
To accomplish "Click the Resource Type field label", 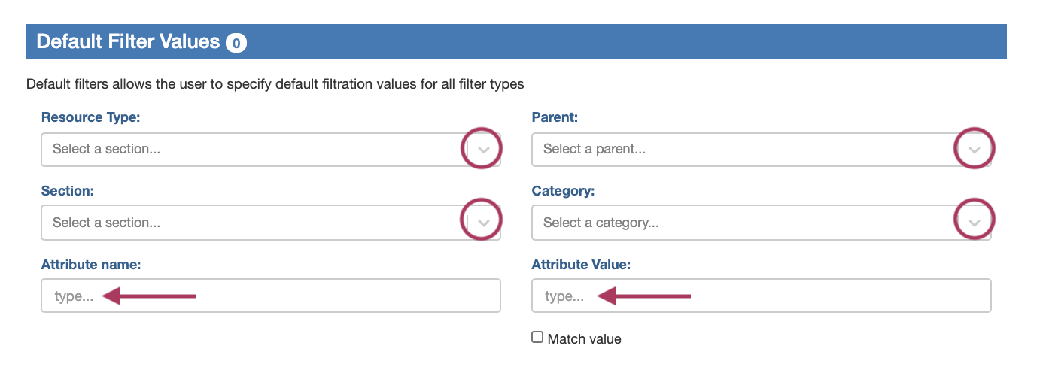I will tap(91, 117).
